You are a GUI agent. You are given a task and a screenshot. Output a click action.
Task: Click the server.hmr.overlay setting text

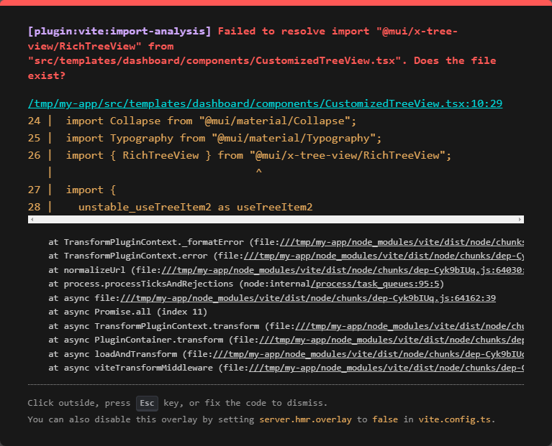click(x=305, y=419)
